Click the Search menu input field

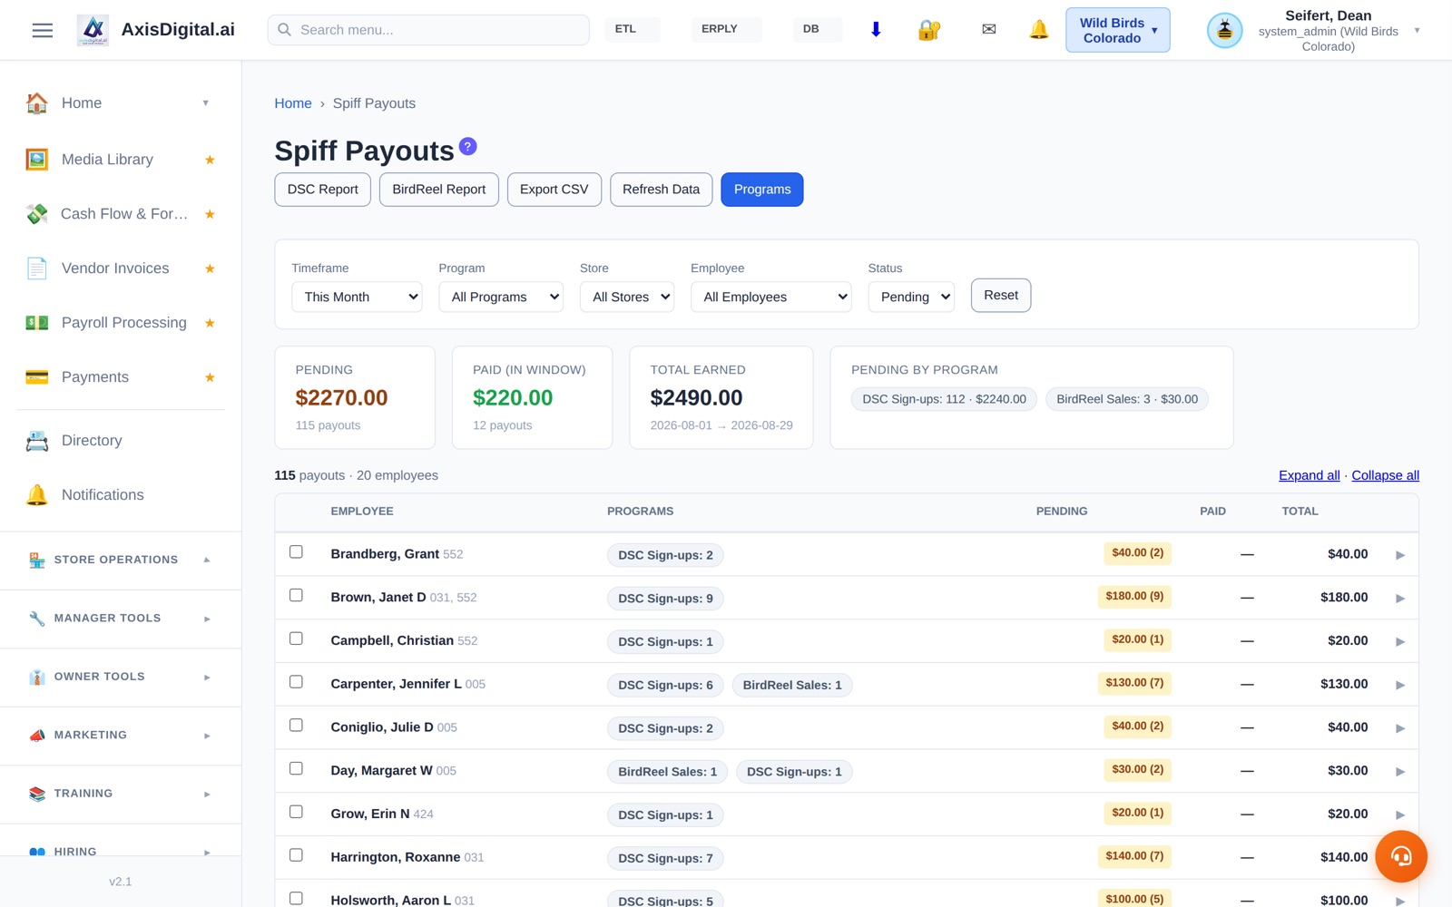tap(428, 30)
